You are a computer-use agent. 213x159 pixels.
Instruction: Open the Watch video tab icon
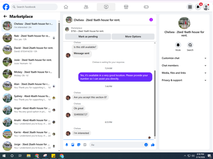[x=106, y=7]
